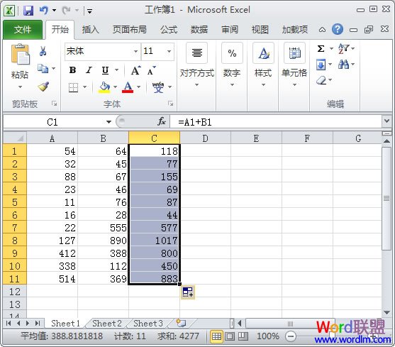This screenshot has height=347, width=395.
Task: Toggle Italic formatting
Action: pos(89,70)
